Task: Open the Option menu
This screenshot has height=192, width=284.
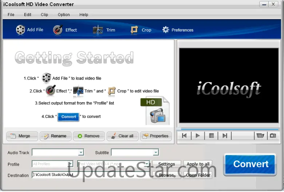Action: (x=64, y=15)
